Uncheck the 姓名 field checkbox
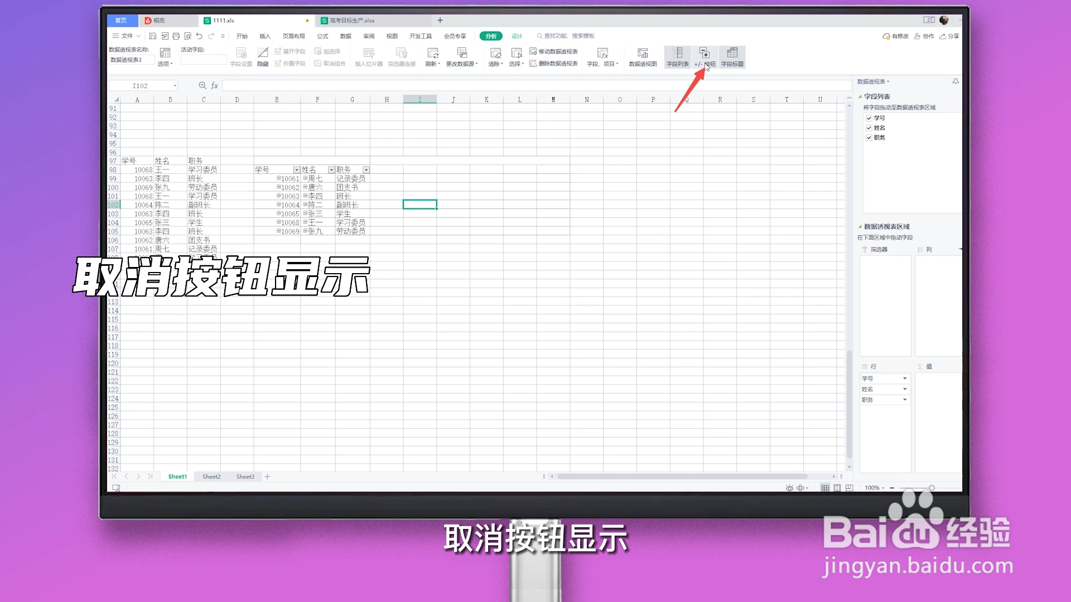This screenshot has height=602, width=1071. click(869, 128)
